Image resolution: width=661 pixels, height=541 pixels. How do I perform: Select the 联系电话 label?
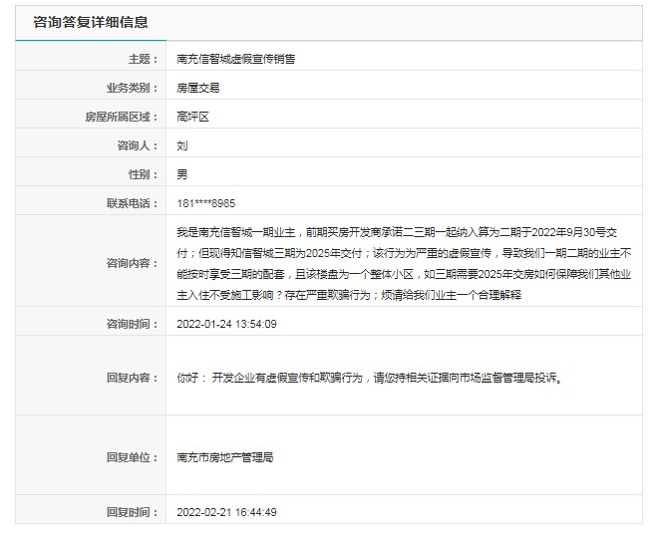133,203
